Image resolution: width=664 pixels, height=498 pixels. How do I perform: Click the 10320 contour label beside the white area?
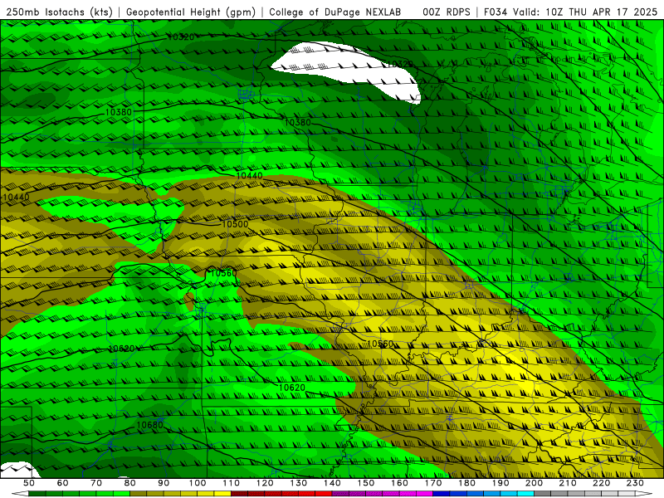(401, 64)
